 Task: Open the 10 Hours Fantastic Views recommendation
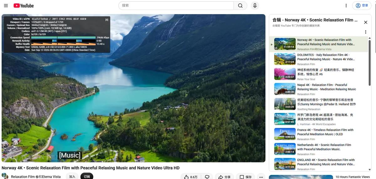coord(352,177)
